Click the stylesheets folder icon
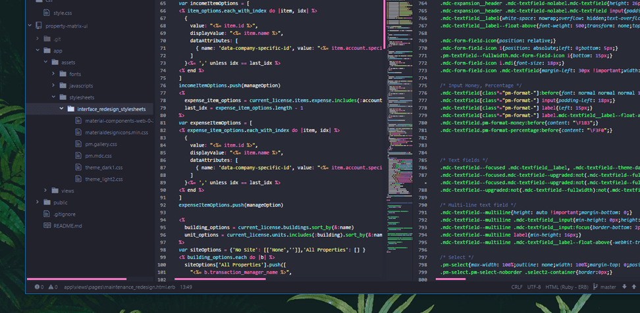The height and width of the screenshot is (313, 640). tap(63, 97)
